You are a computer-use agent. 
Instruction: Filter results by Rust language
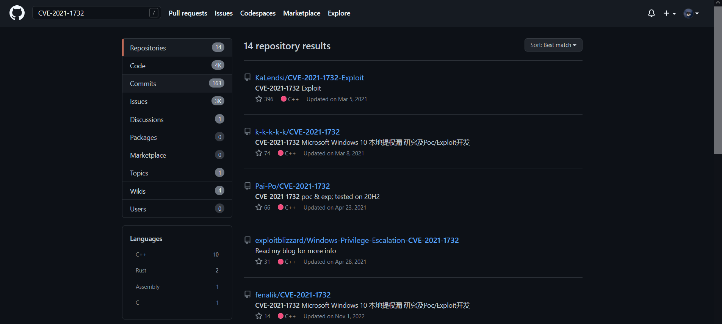click(x=177, y=271)
